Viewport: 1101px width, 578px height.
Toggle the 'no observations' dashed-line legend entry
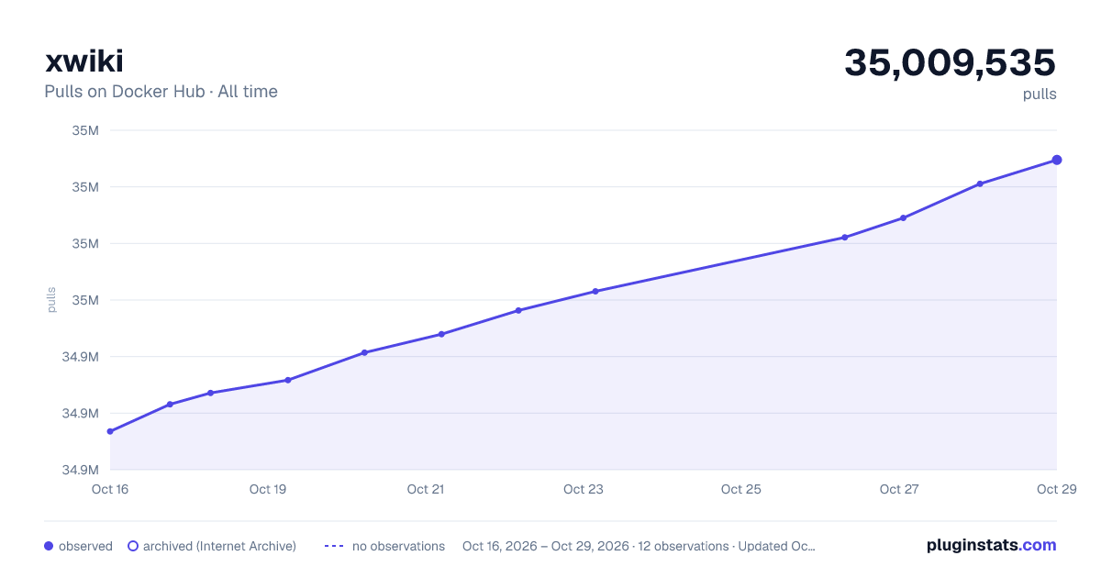[x=384, y=546]
